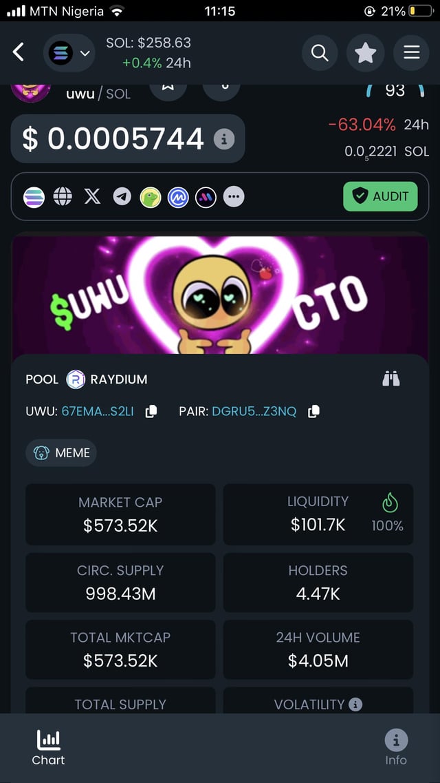
Task: Go back using the left arrow
Action: coord(19,52)
